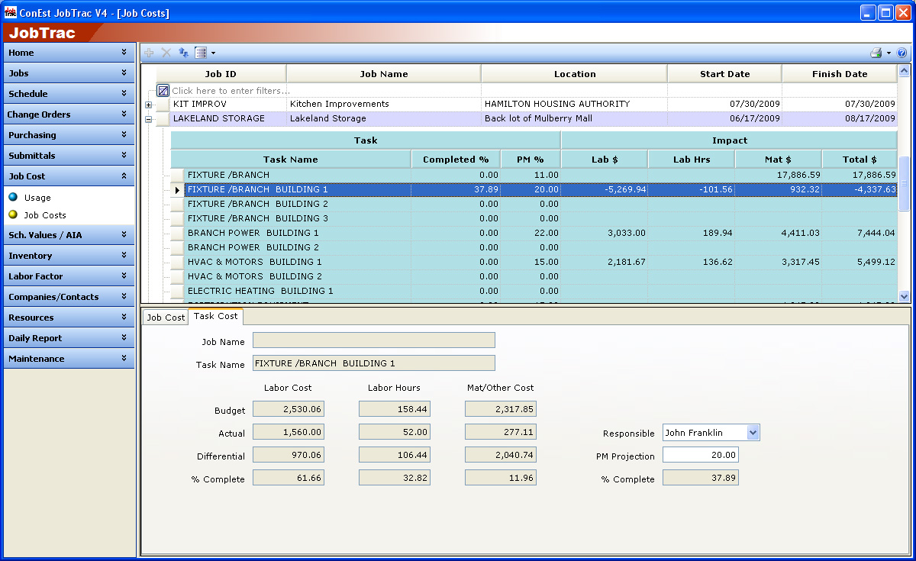Expand the Change Orders sidebar section
916x561 pixels.
tap(69, 114)
